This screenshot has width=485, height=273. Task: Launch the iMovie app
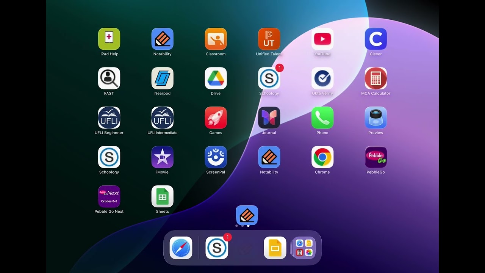163,157
